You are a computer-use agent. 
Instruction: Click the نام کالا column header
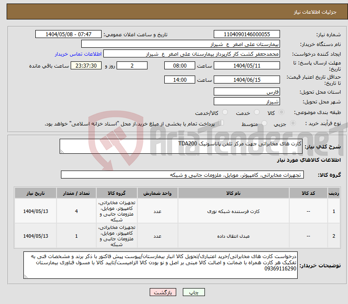tap(233, 193)
